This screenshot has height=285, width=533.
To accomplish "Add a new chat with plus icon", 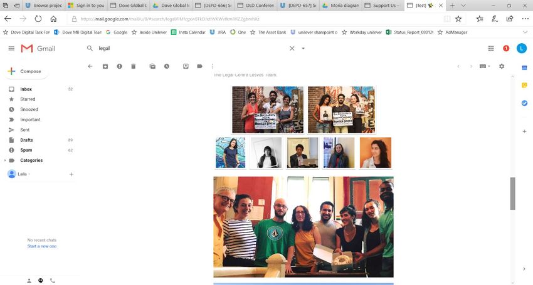I will tap(71, 174).
